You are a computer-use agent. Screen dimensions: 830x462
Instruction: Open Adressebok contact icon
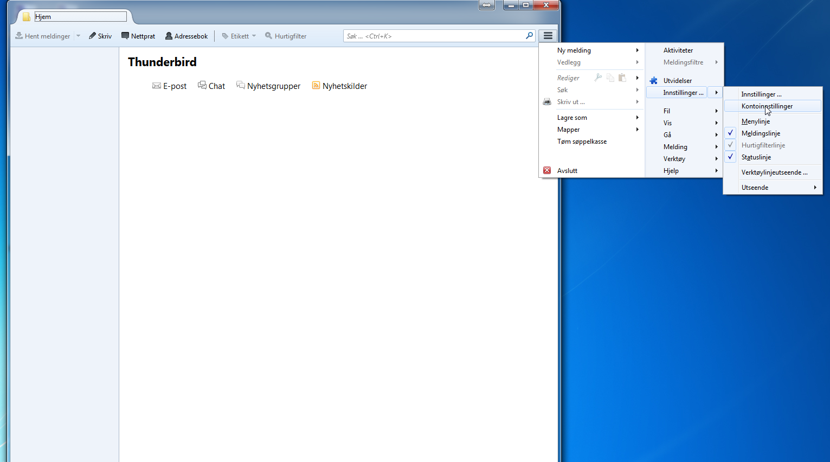click(x=169, y=36)
